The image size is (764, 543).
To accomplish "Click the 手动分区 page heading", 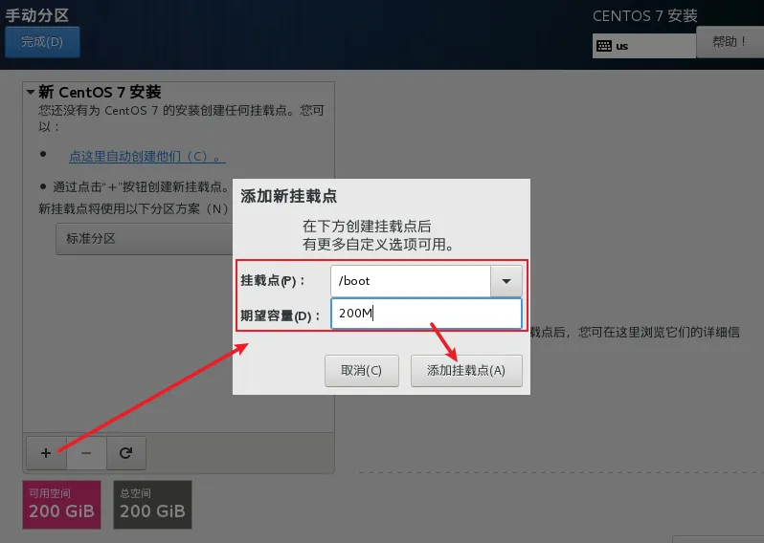I will (x=37, y=15).
